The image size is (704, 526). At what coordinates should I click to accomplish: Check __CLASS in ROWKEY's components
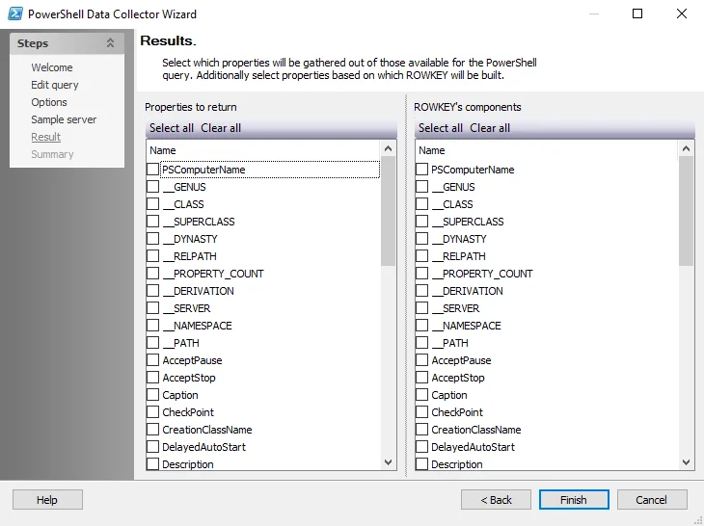tap(422, 204)
